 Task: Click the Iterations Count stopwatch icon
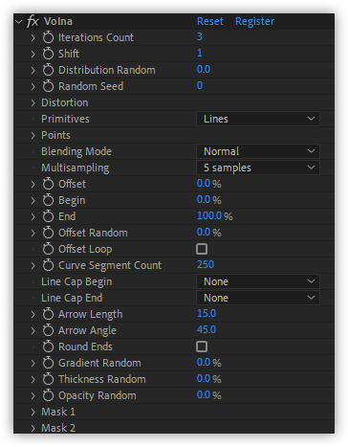coord(48,37)
